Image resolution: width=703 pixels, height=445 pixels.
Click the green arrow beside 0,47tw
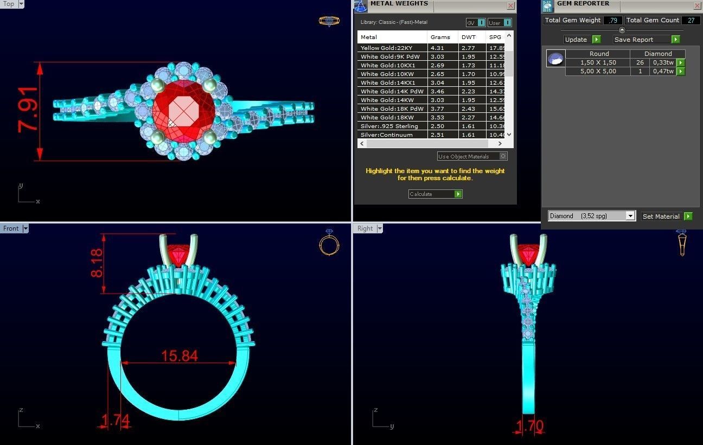[x=681, y=72]
